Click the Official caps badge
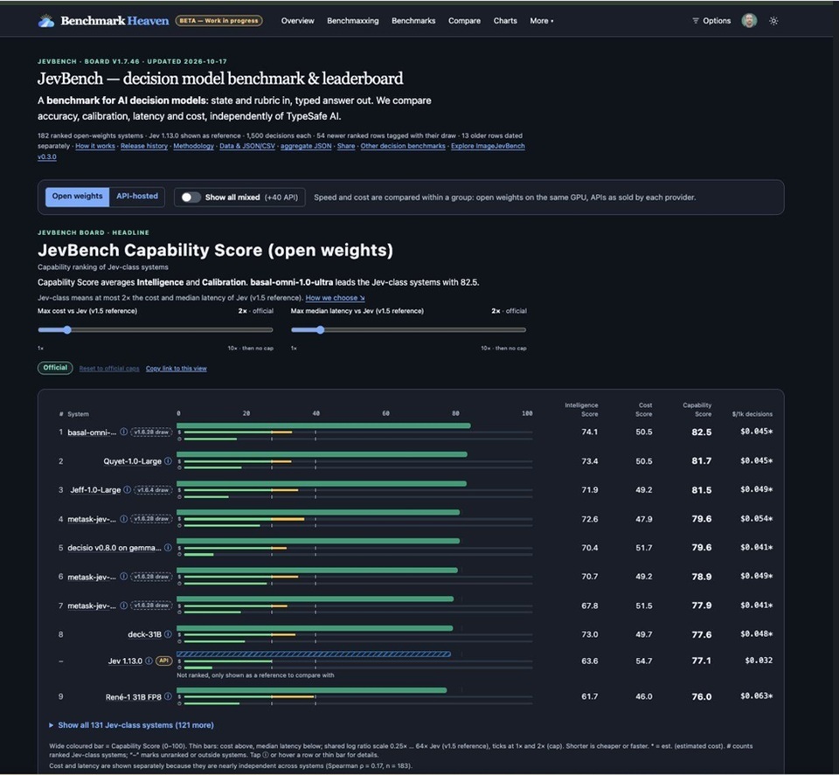The width and height of the screenshot is (839, 775). point(55,368)
